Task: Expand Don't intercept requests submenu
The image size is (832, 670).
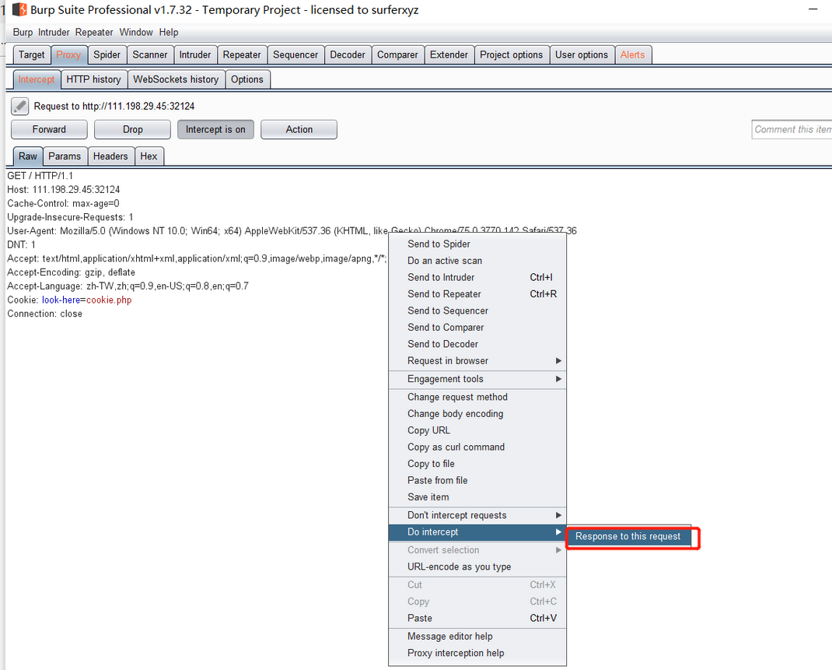Action: pos(477,515)
